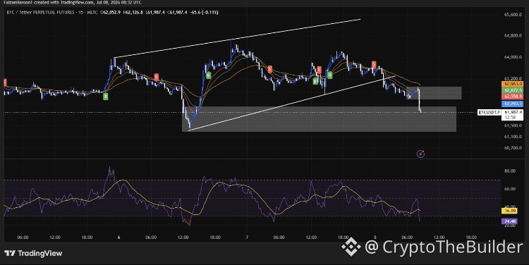This screenshot has height=265, width=529.
Task: Click the low value L61,987.4 in the header
Action: click(x=155, y=13)
